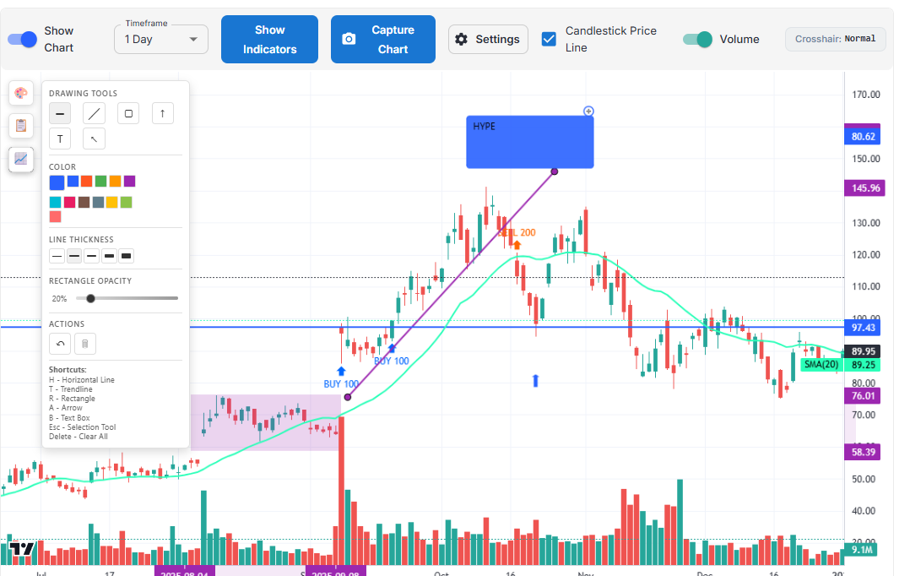Toggle the Show Chart switch
This screenshot has height=576, width=910.
pyautogui.click(x=23, y=39)
